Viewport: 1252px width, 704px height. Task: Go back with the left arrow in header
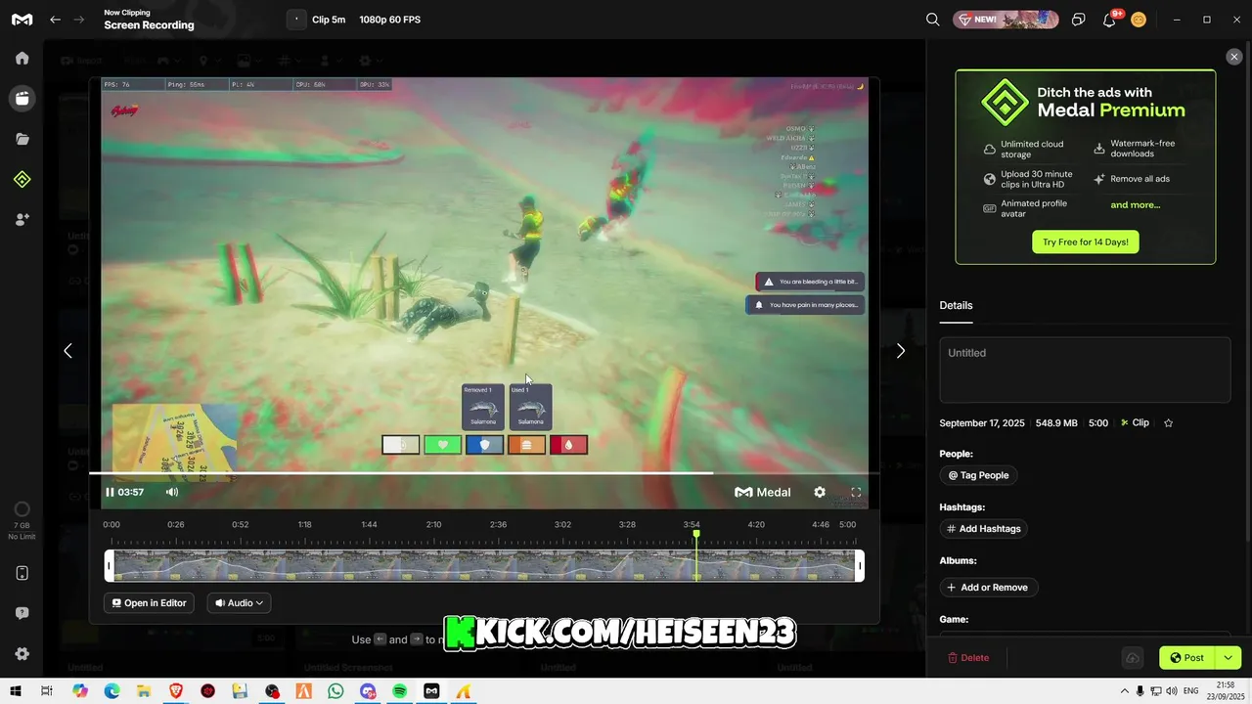[x=55, y=20]
